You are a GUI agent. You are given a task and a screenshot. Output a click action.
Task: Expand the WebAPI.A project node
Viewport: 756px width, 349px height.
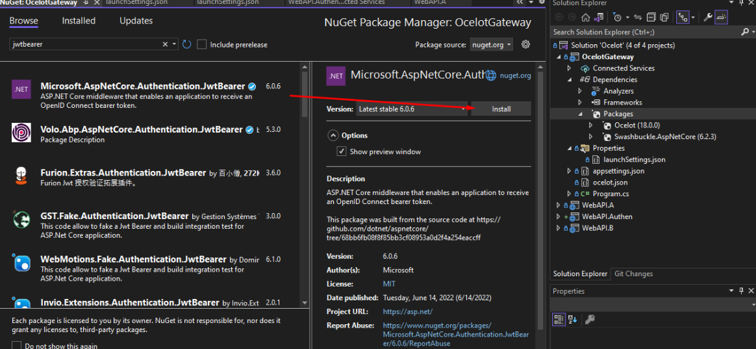pos(558,205)
